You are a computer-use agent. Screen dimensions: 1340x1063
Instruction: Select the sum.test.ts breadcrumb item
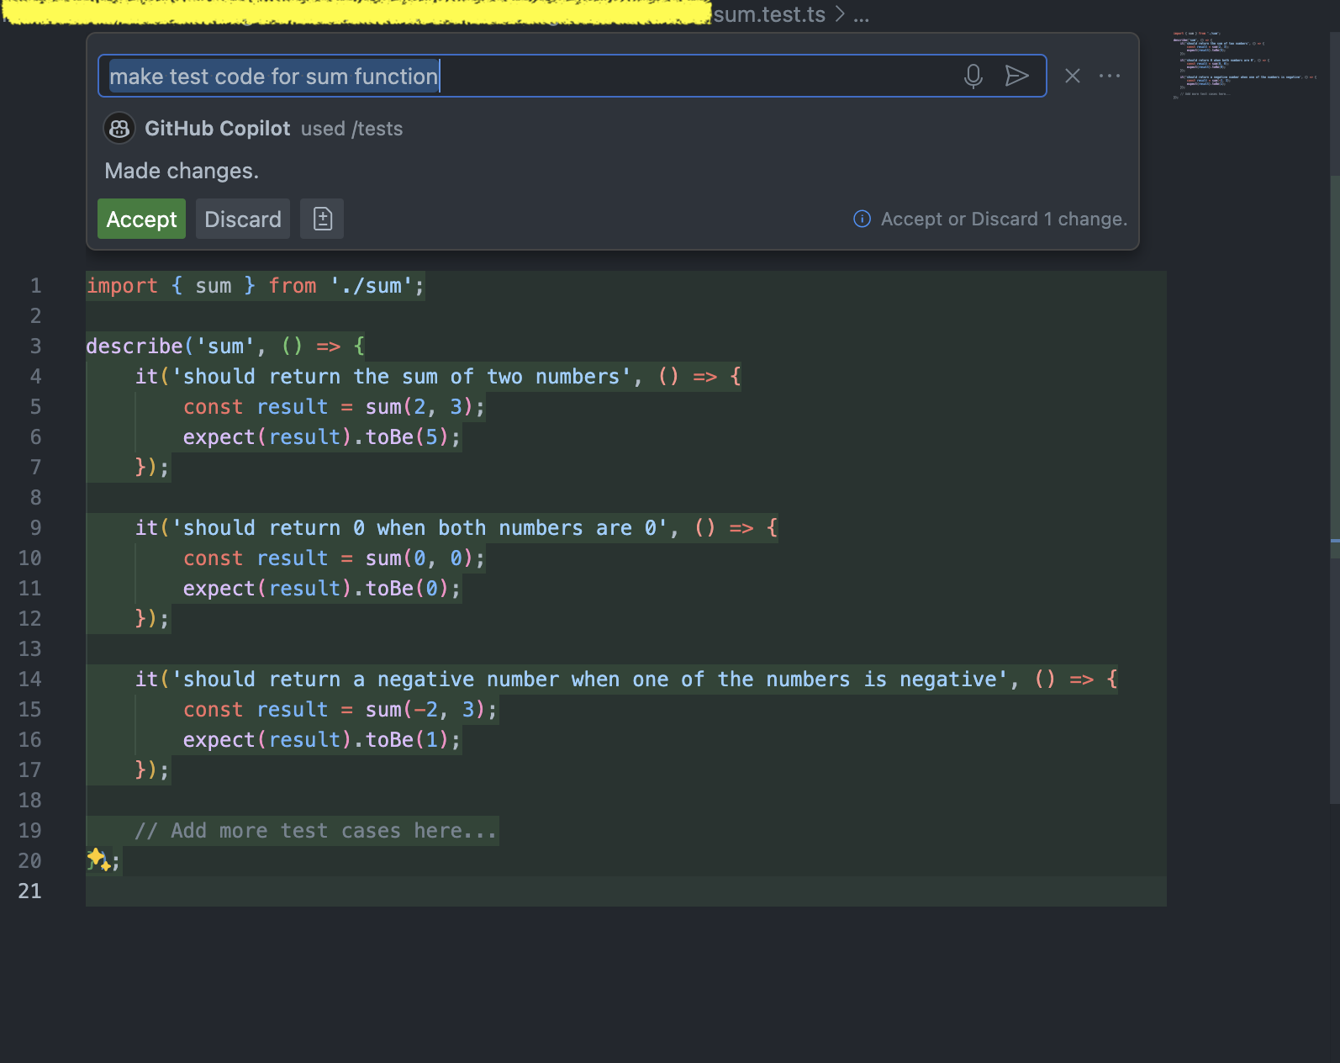click(x=769, y=14)
